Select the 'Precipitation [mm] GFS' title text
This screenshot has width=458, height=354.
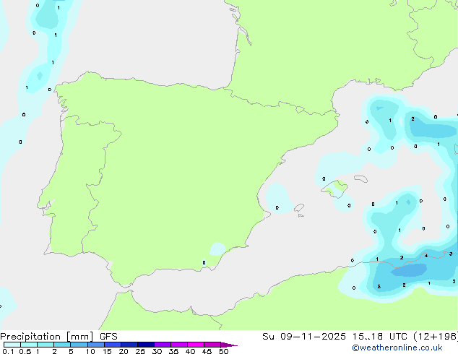[59, 337]
